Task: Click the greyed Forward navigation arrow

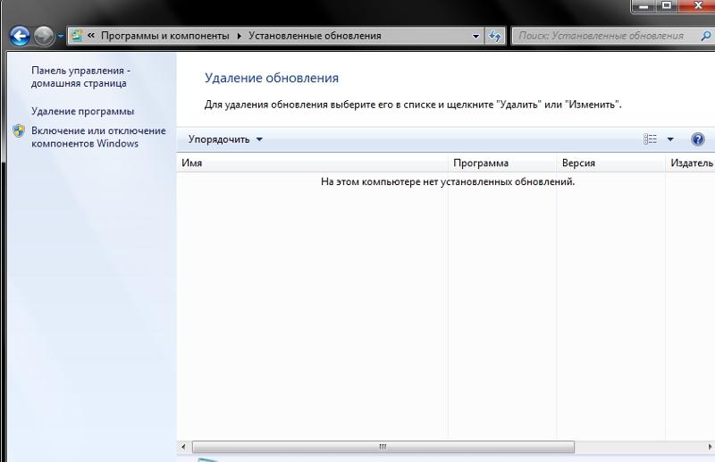Action: tap(44, 36)
